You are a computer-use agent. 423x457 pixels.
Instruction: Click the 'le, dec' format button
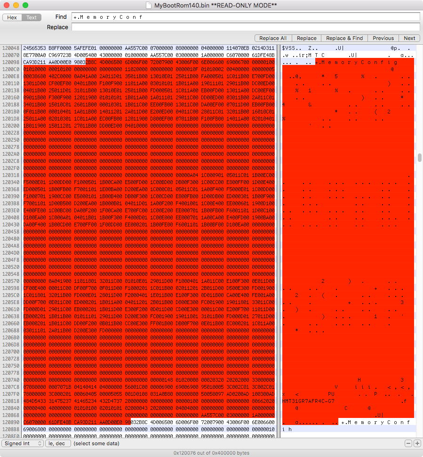pyautogui.click(x=58, y=443)
